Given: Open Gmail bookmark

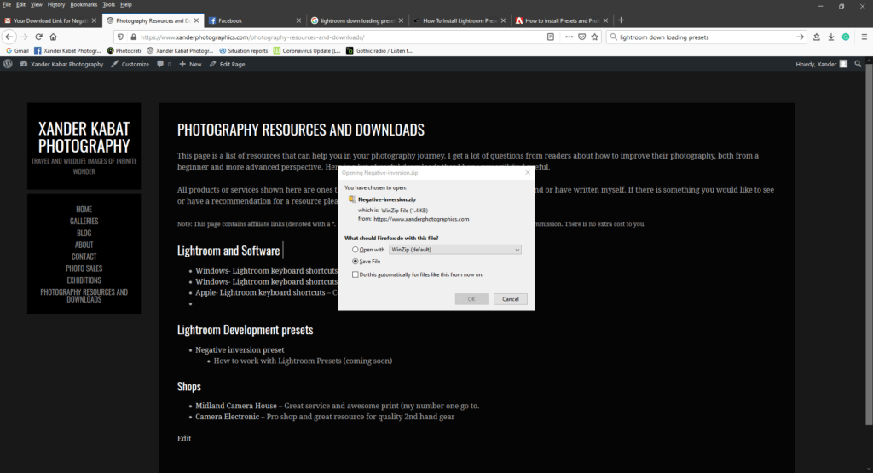Looking at the screenshot, I should point(17,50).
